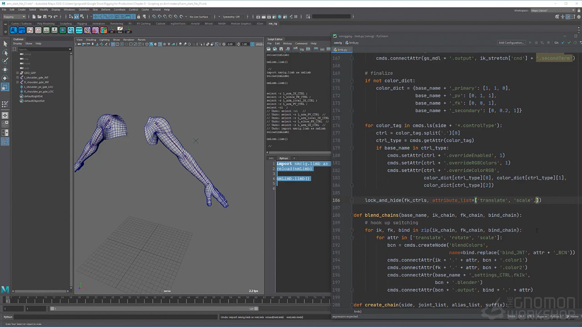Pick the Paint Selection tool

pos(5,60)
